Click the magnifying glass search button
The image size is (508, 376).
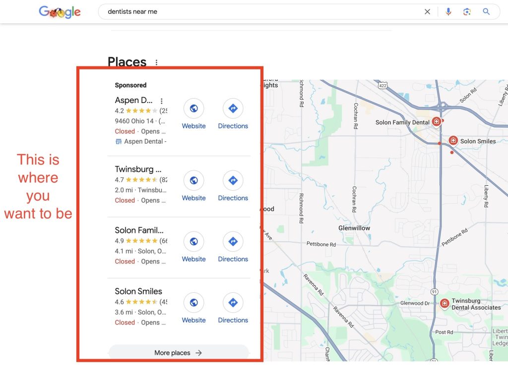tap(486, 12)
